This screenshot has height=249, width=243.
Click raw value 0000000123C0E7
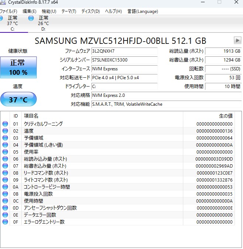(215, 173)
